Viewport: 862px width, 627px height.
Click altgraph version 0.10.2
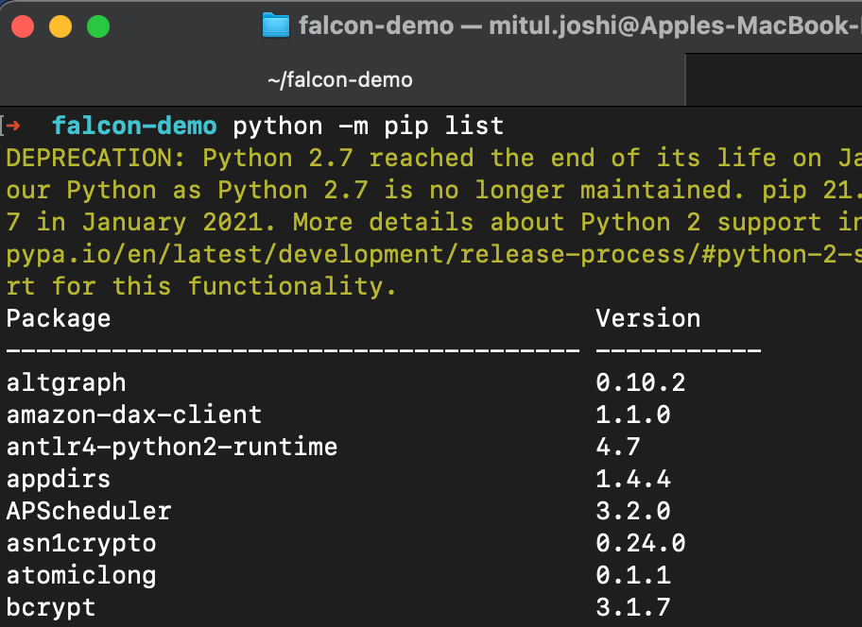[x=641, y=382]
